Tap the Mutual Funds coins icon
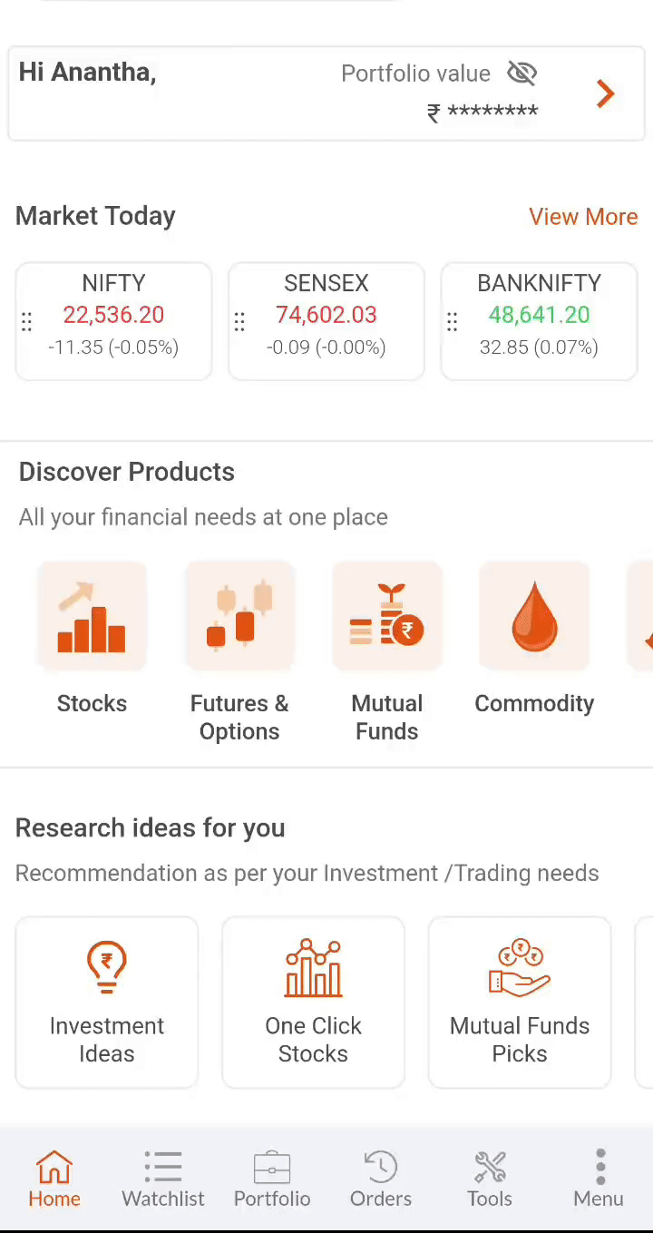This screenshot has width=653, height=1233. tap(387, 617)
